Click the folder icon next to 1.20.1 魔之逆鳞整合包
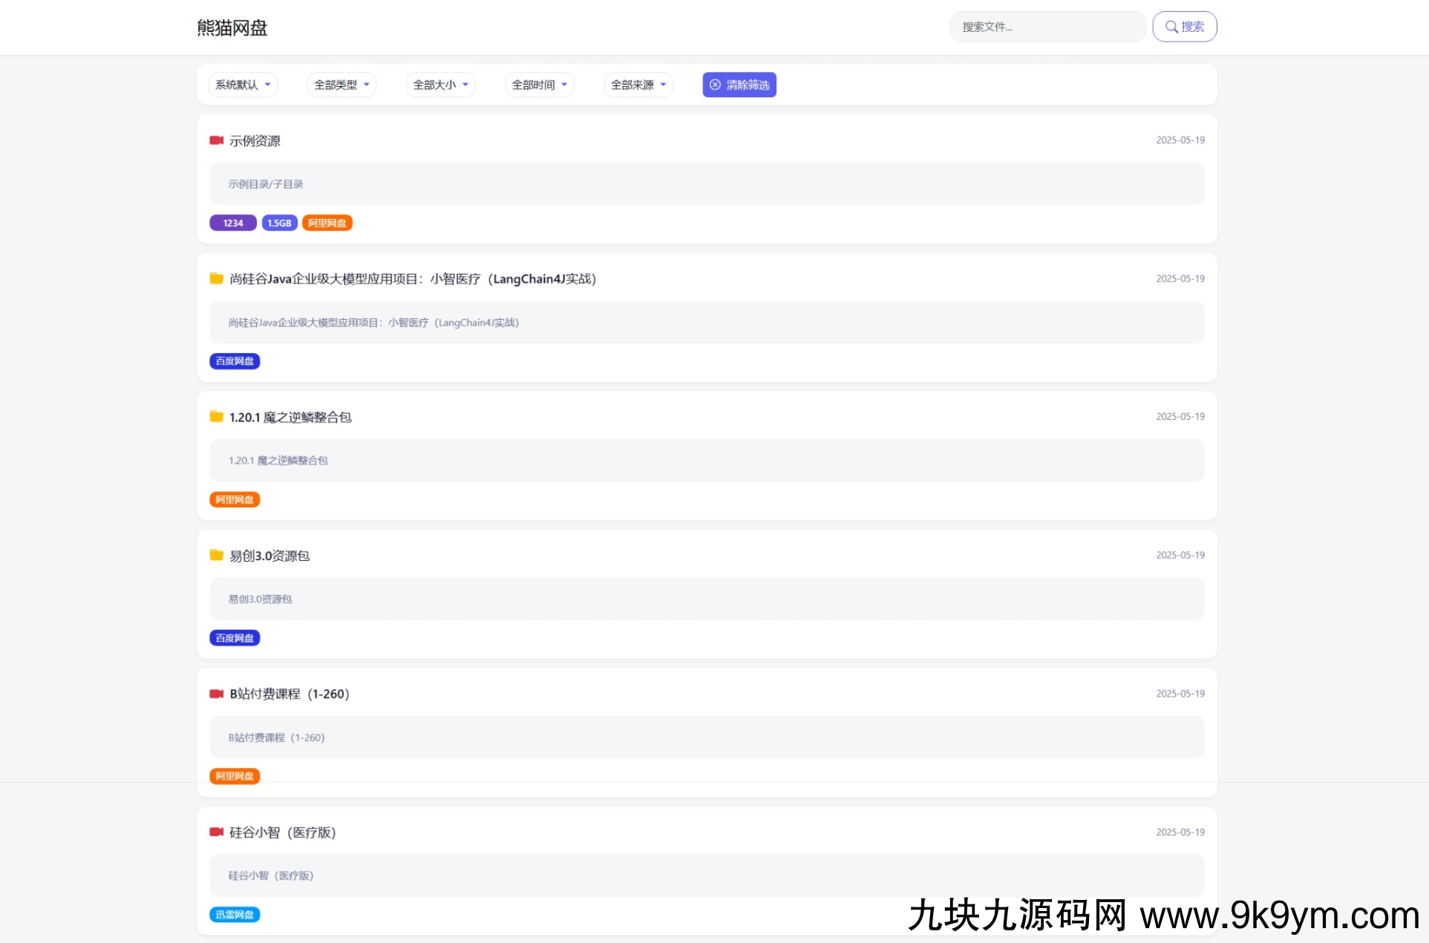This screenshot has height=943, width=1429. pyautogui.click(x=216, y=416)
